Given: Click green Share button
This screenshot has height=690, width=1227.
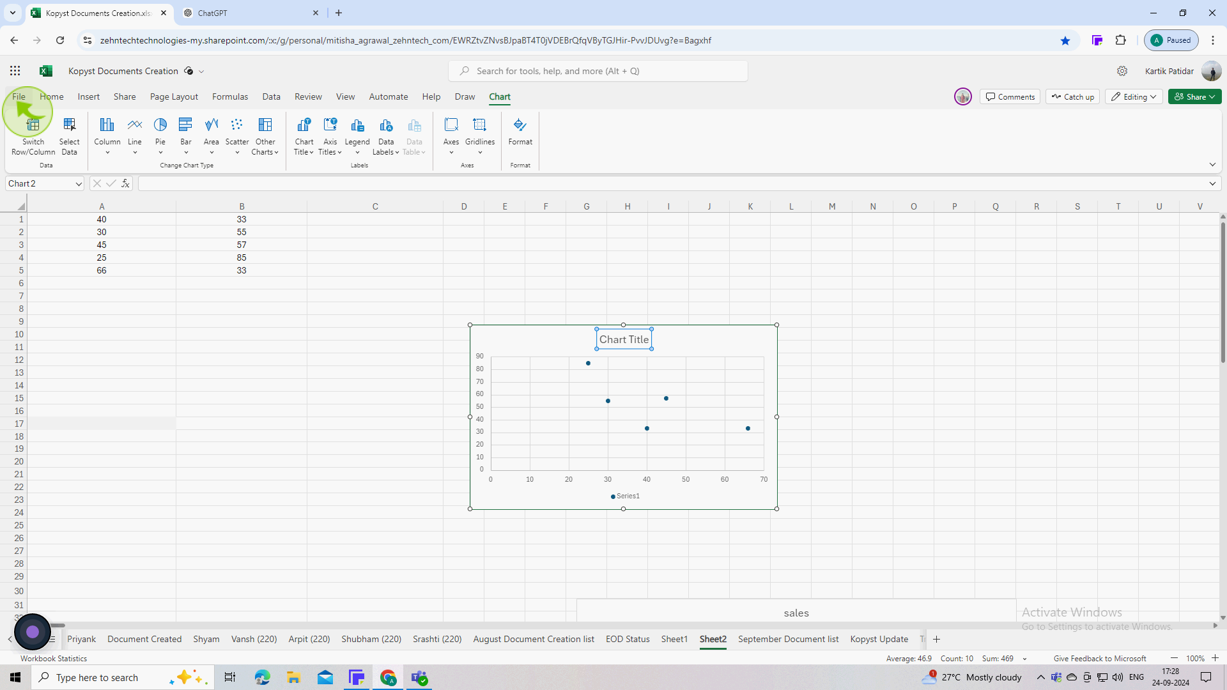Looking at the screenshot, I should [x=1194, y=96].
